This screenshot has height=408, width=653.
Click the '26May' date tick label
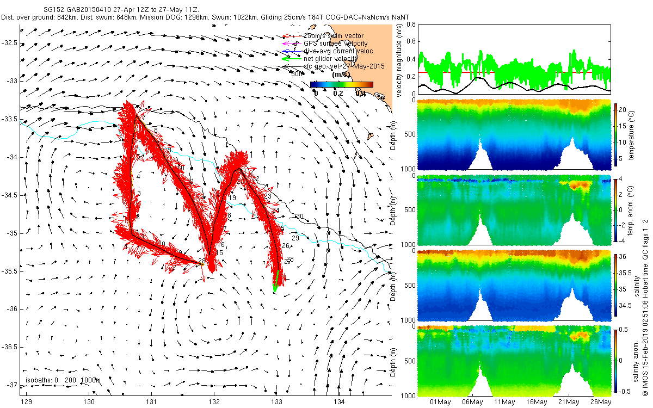pos(601,402)
